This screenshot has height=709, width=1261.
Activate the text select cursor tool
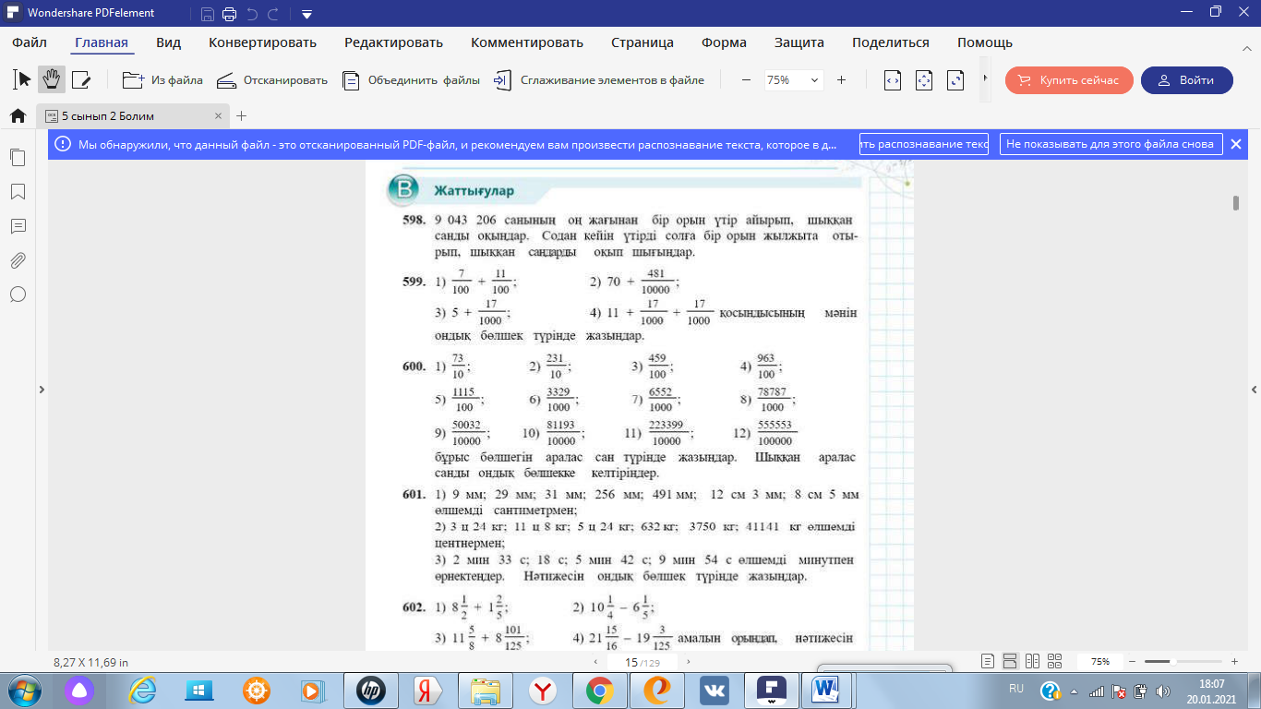(x=23, y=80)
